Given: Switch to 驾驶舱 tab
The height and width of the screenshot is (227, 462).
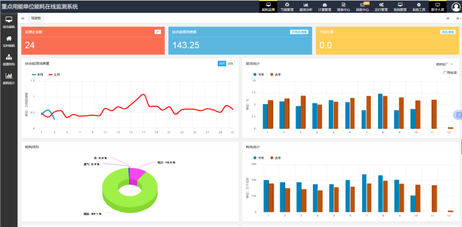Looking at the screenshot, I should [36, 18].
